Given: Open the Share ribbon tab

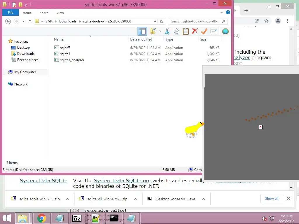Looking at the screenshot, I should (x=44, y=13).
